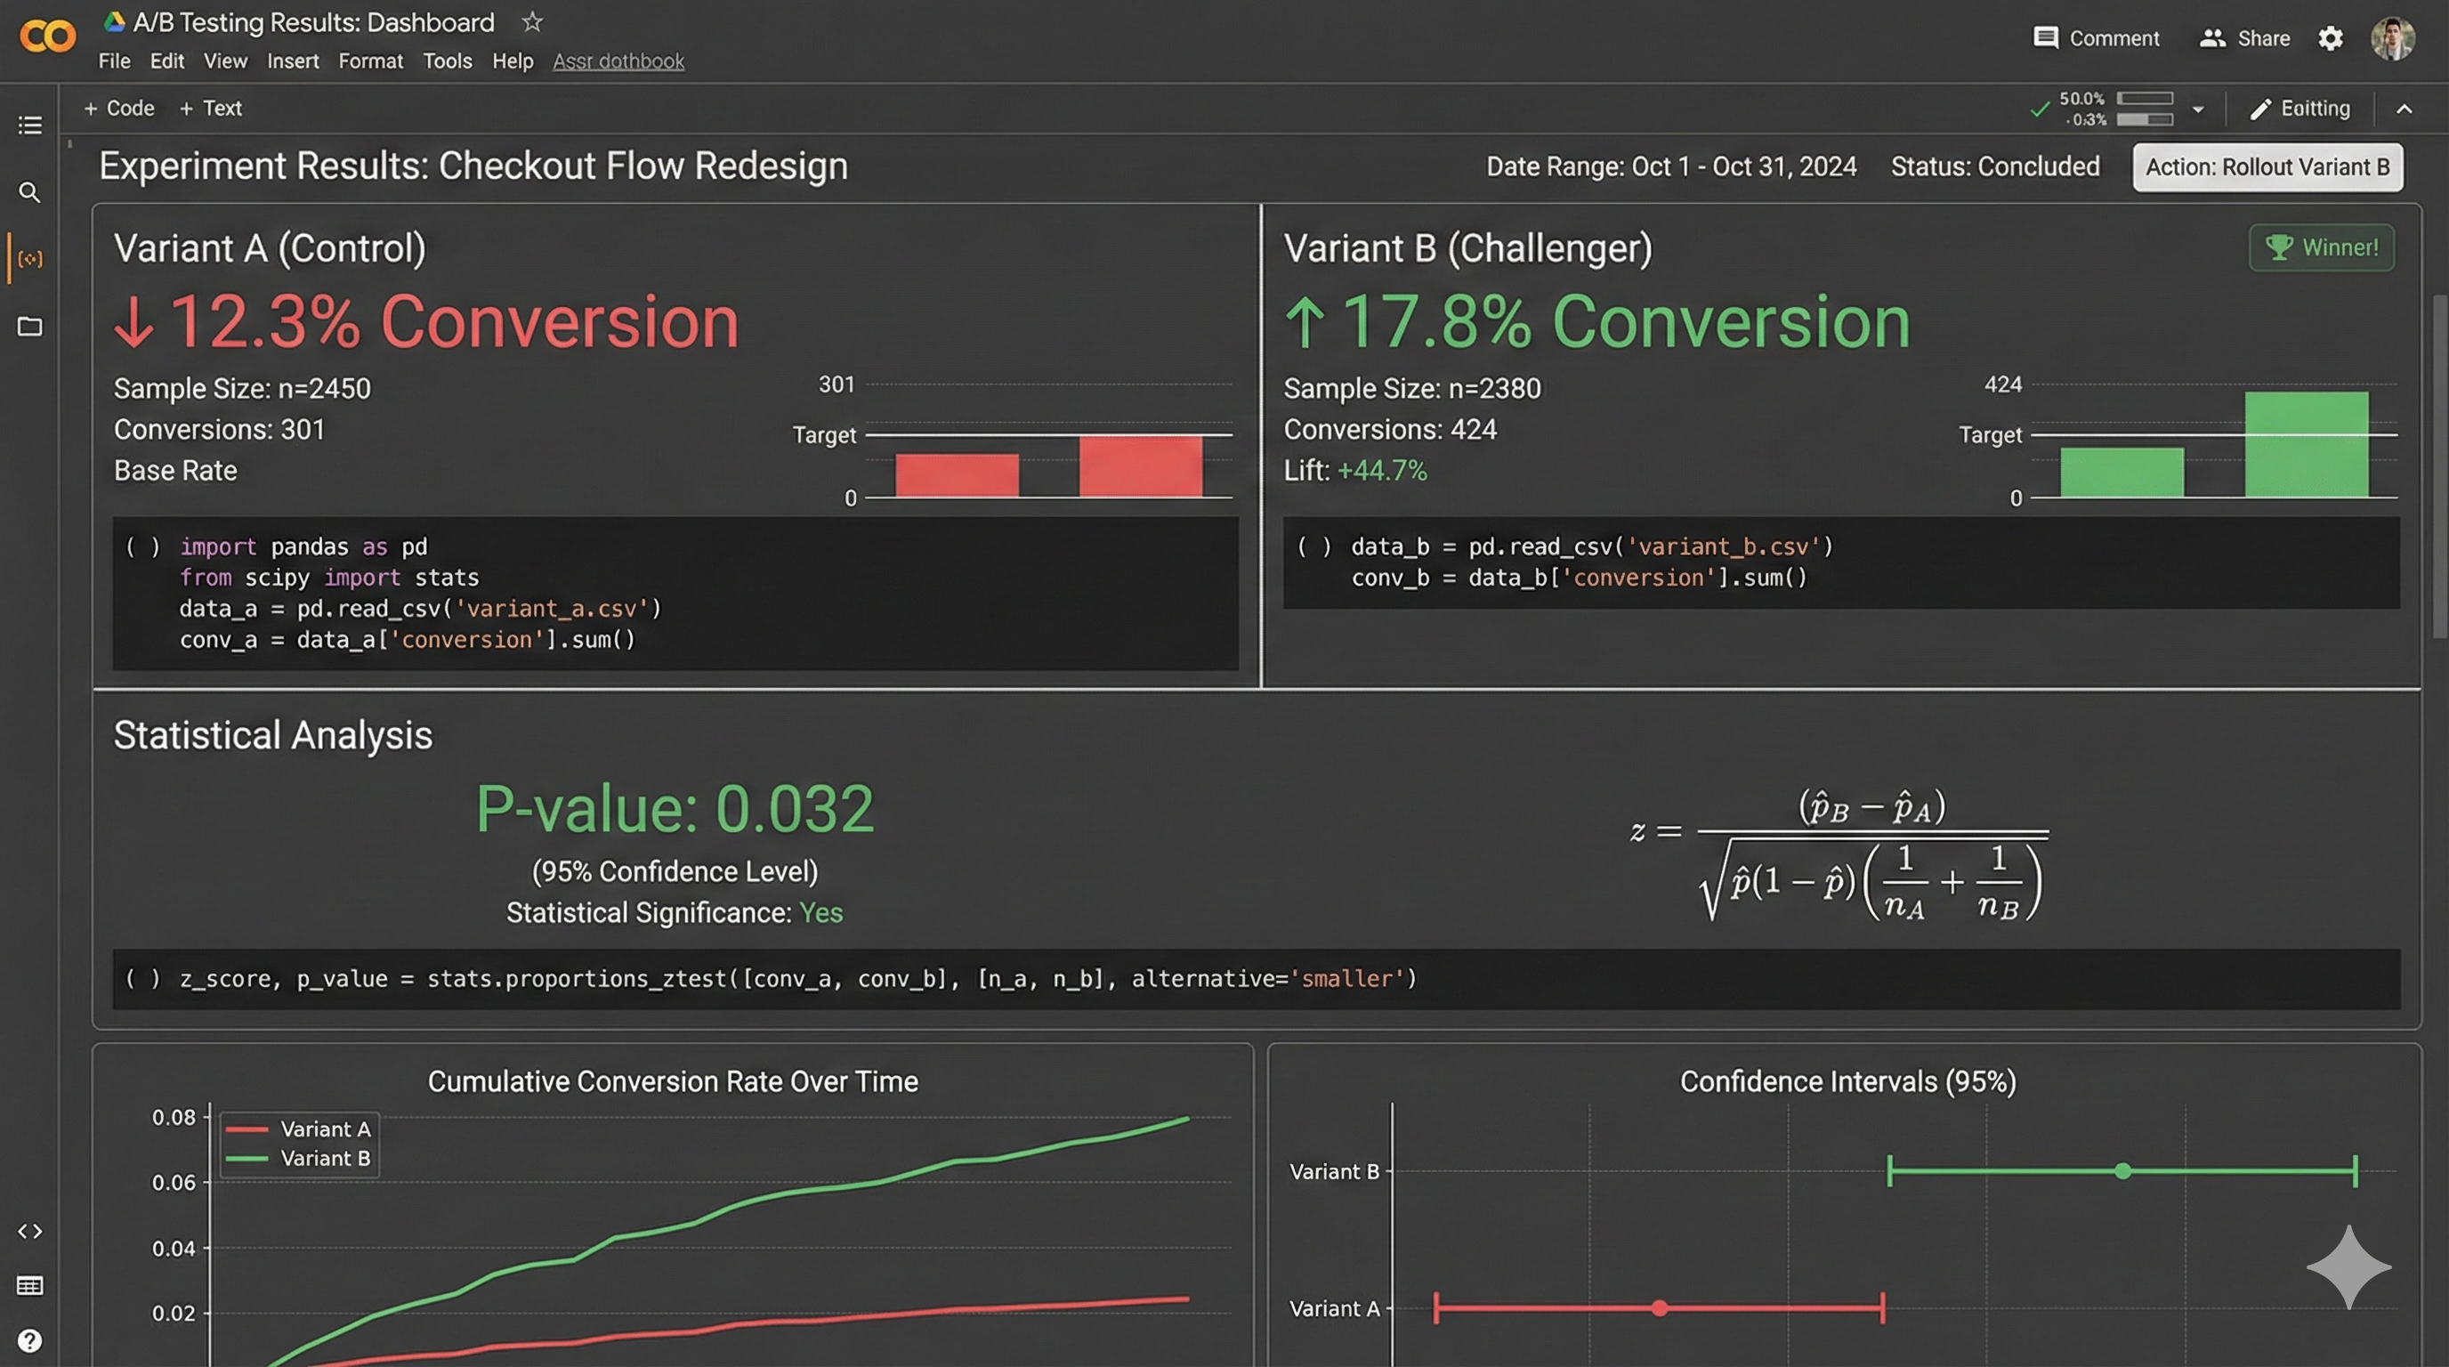This screenshot has height=1367, width=2449.
Task: Open the Tools menu
Action: point(447,61)
